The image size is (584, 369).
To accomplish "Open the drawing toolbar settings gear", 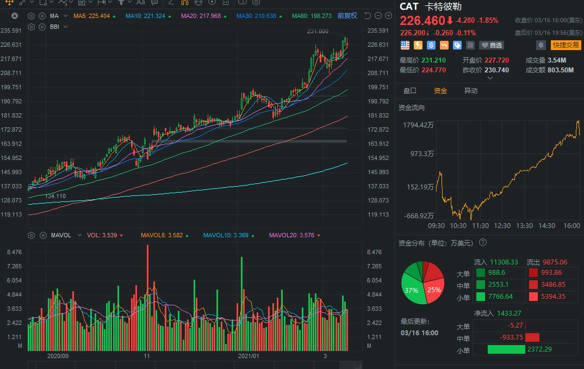I will coord(256,2).
